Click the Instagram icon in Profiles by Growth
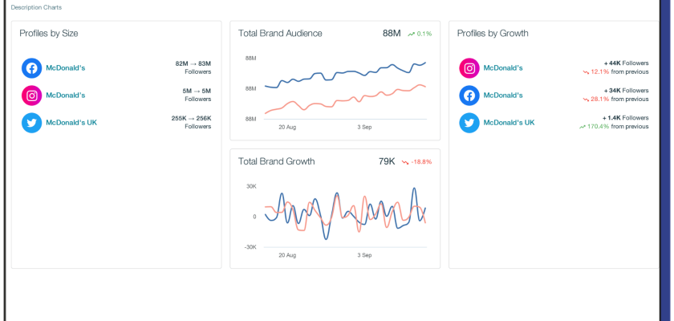The image size is (674, 321). tap(469, 68)
